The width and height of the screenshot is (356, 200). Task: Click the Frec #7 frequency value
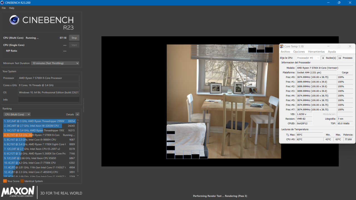(x=317, y=109)
